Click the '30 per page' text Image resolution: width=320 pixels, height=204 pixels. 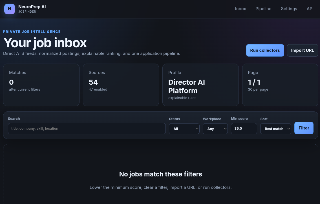(258, 89)
